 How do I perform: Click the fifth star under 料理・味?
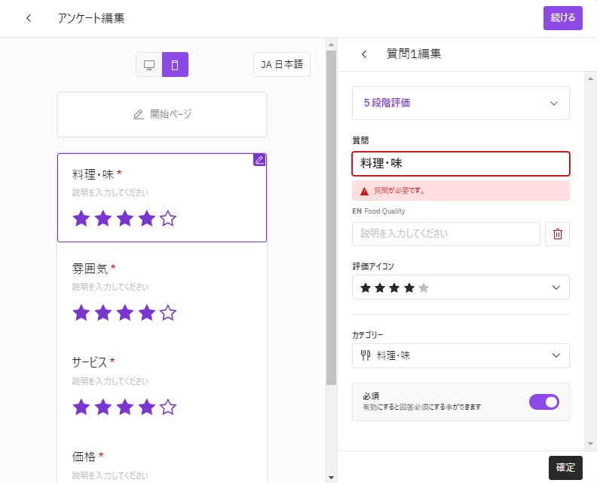tap(168, 219)
